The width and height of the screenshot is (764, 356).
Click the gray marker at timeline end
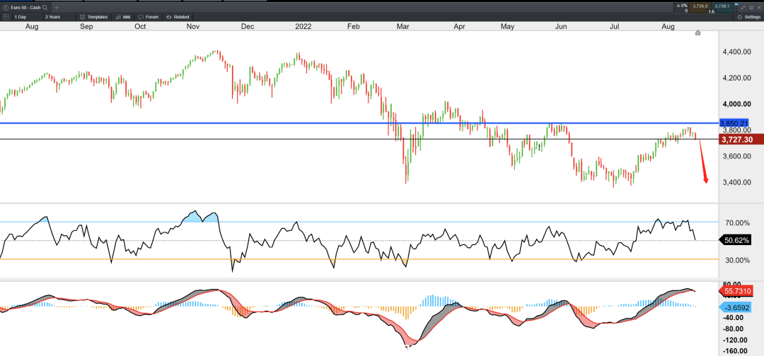click(x=698, y=32)
